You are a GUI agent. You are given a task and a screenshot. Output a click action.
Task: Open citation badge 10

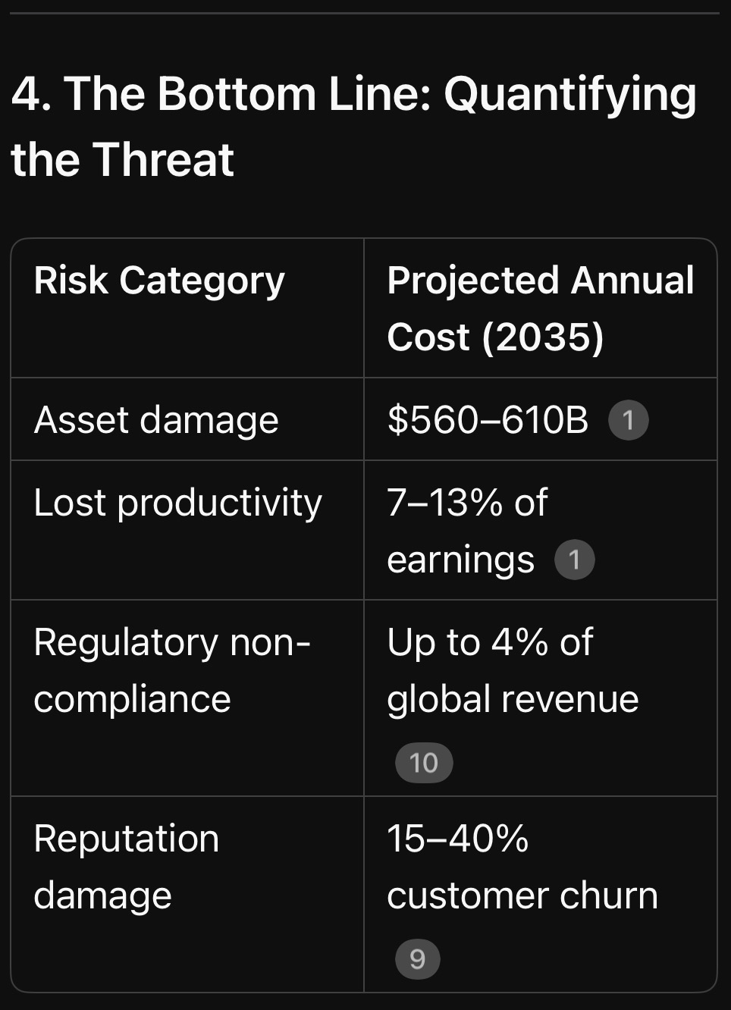tap(424, 763)
